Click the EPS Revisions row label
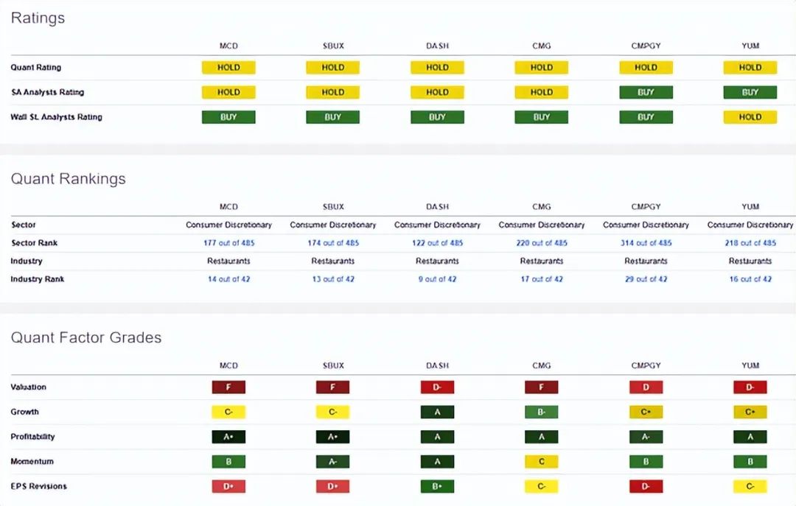Screen dimensions: 796x506 click(x=38, y=487)
